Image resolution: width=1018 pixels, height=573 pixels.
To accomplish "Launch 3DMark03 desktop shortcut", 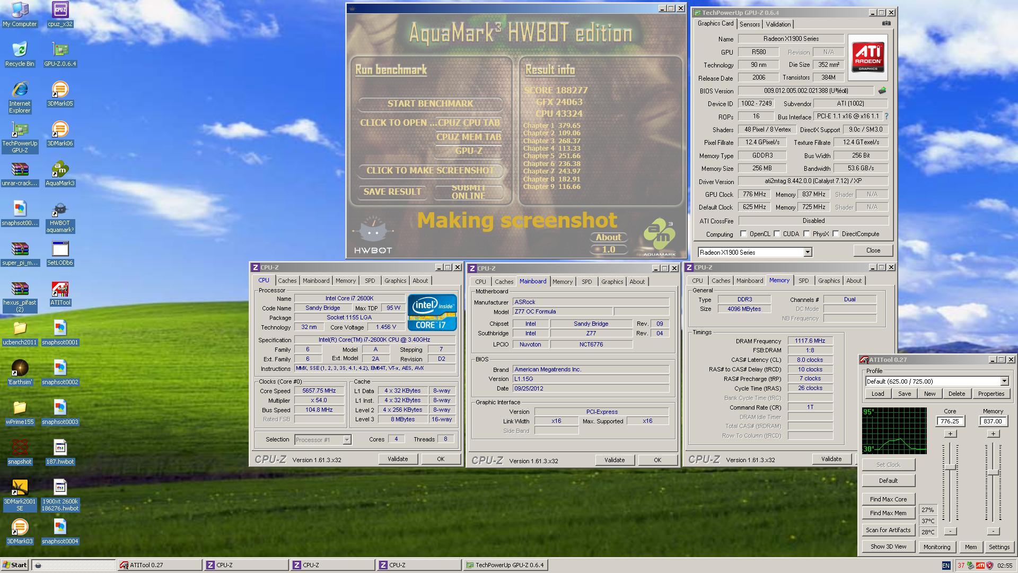I will (20, 532).
